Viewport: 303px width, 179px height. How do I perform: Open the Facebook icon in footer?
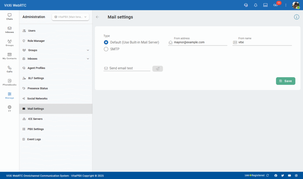pyautogui.click(x=276, y=175)
